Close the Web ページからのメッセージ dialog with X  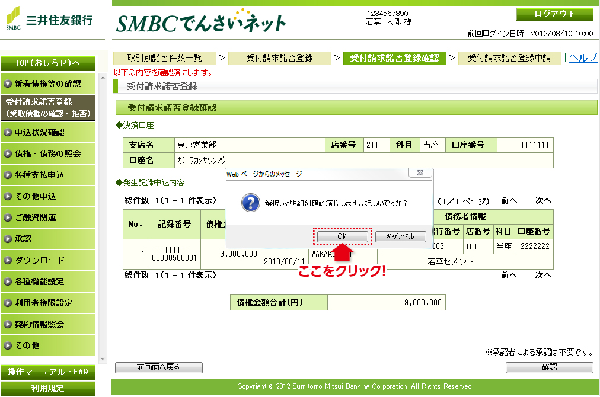[420, 173]
